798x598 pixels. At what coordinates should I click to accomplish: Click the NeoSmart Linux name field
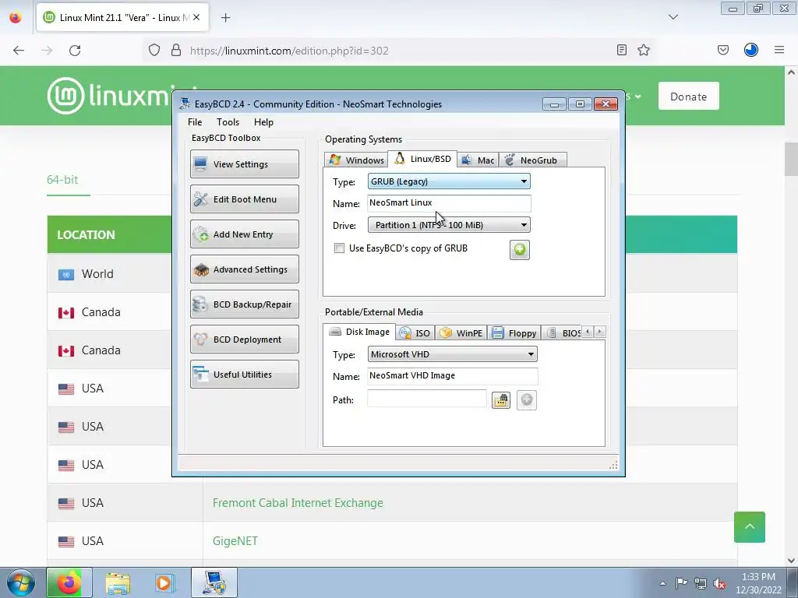pos(449,203)
